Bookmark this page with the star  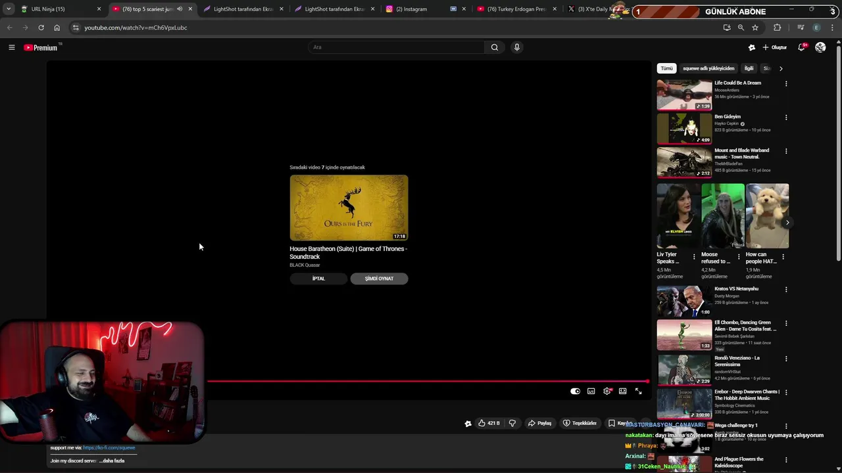755,28
